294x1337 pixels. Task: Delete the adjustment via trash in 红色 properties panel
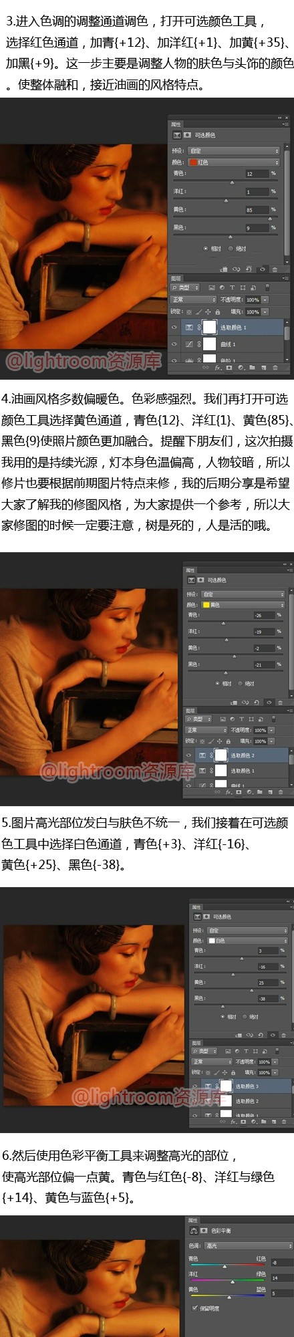tap(275, 269)
